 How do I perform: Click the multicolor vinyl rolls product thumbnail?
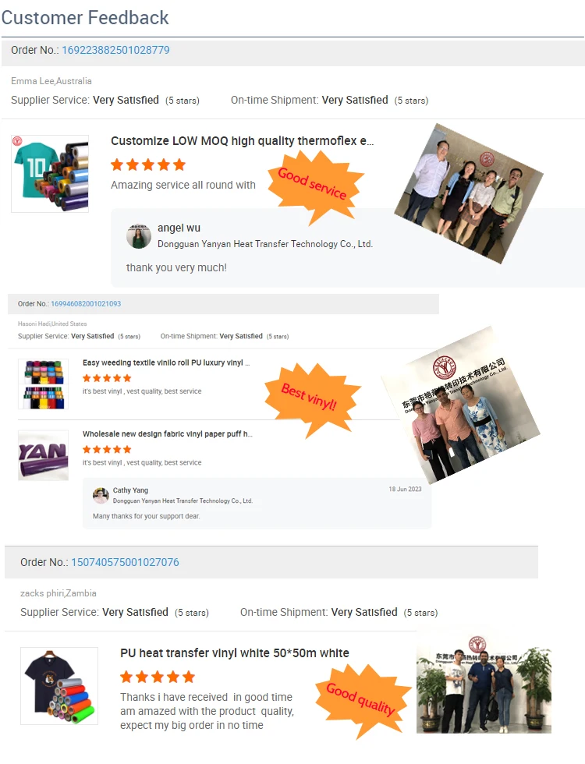coord(44,384)
